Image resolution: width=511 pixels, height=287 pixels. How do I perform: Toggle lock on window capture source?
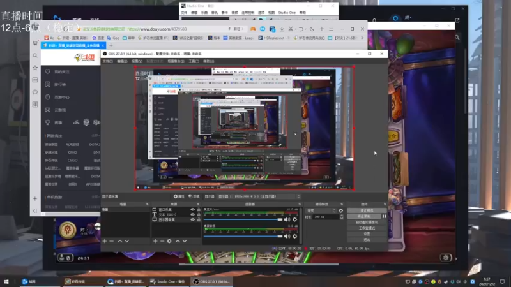[x=199, y=210]
